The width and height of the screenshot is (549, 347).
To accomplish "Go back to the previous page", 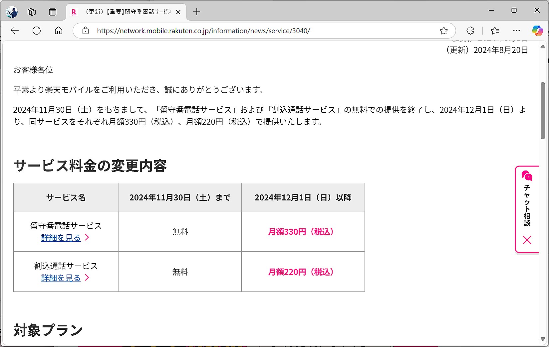I will pyautogui.click(x=15, y=31).
